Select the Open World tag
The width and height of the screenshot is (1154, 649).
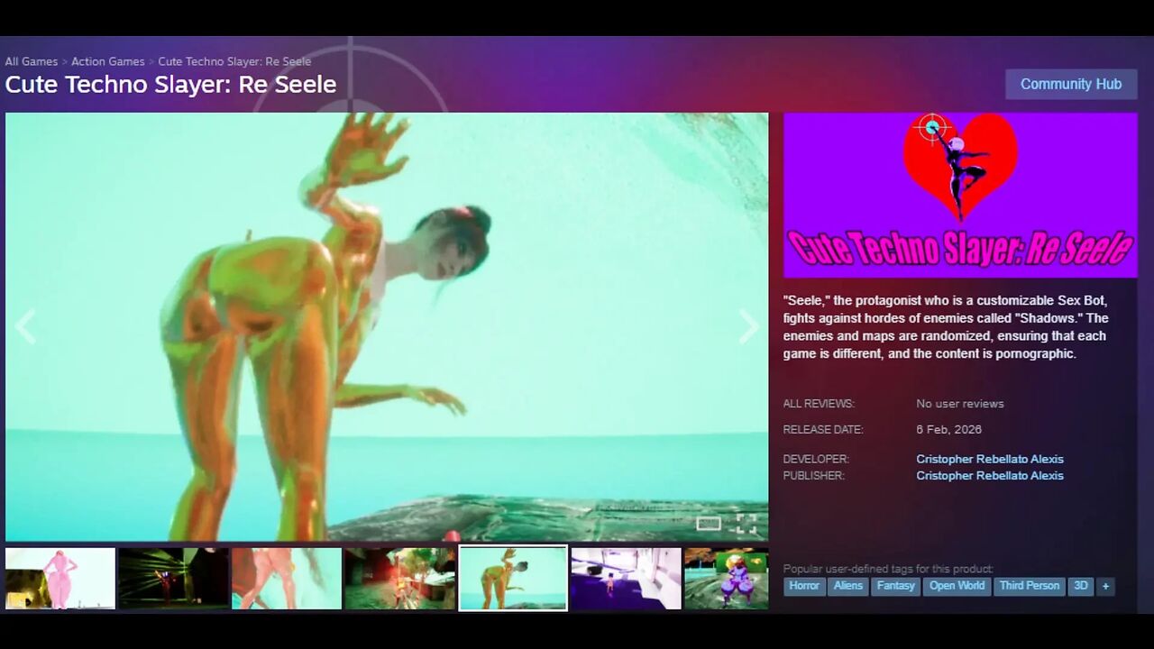(x=957, y=586)
